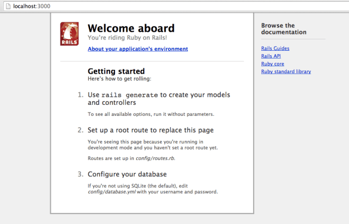Click "You're riding Ruby on Rails!" text
The image size is (349, 224).
coord(127,38)
